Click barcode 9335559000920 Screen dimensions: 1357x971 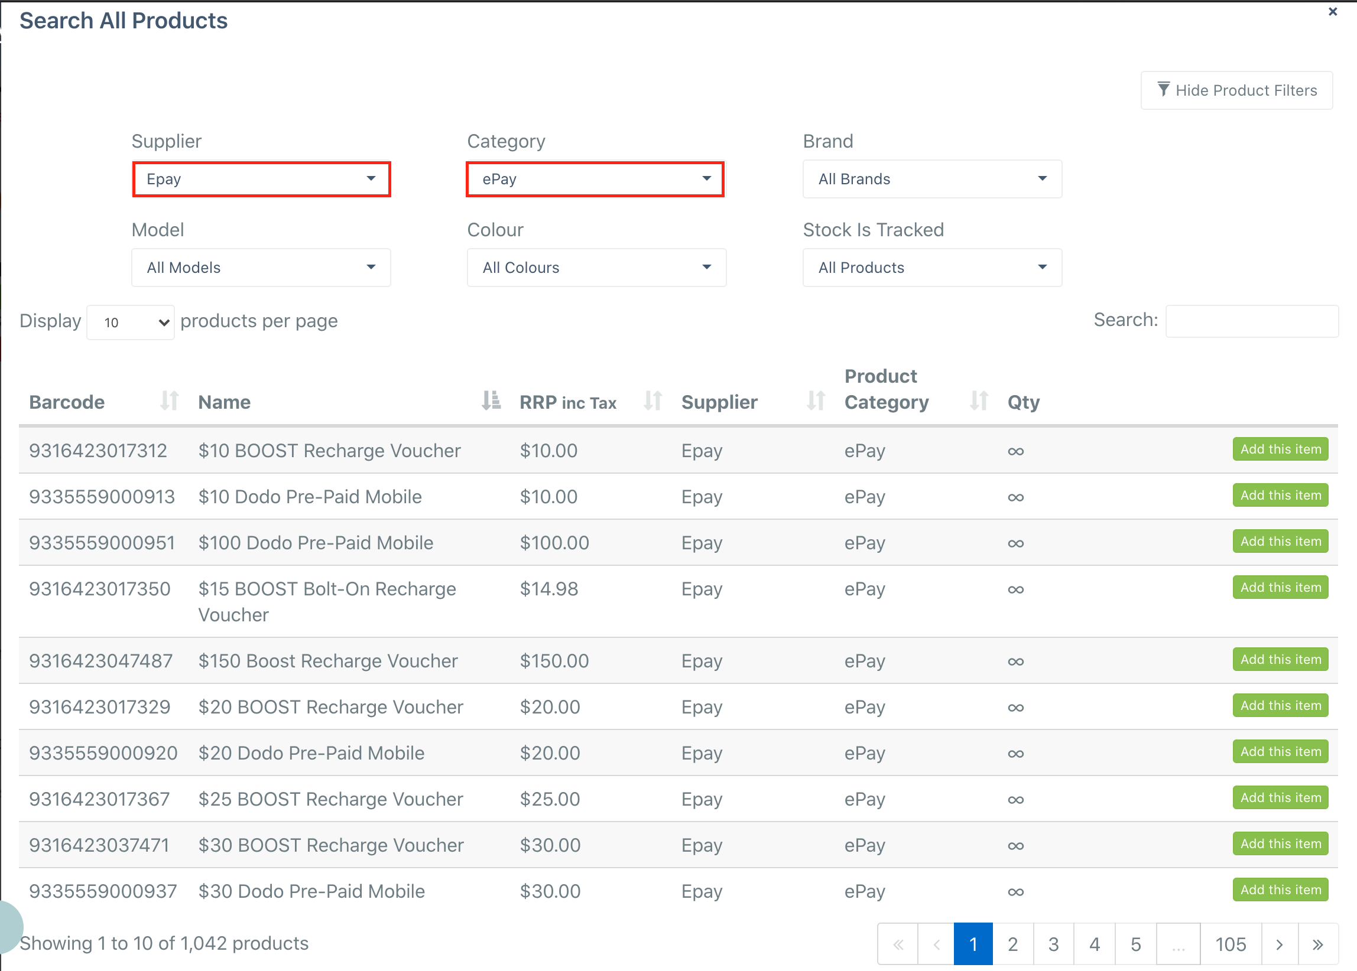pos(103,753)
